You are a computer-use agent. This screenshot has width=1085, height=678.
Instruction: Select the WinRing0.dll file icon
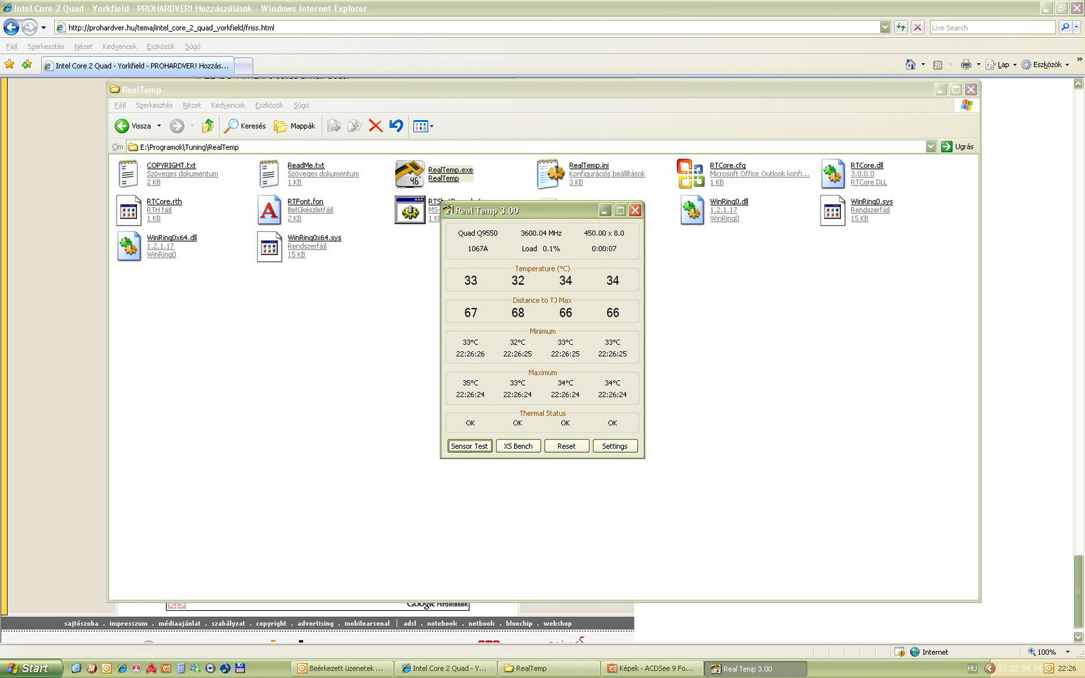click(692, 210)
